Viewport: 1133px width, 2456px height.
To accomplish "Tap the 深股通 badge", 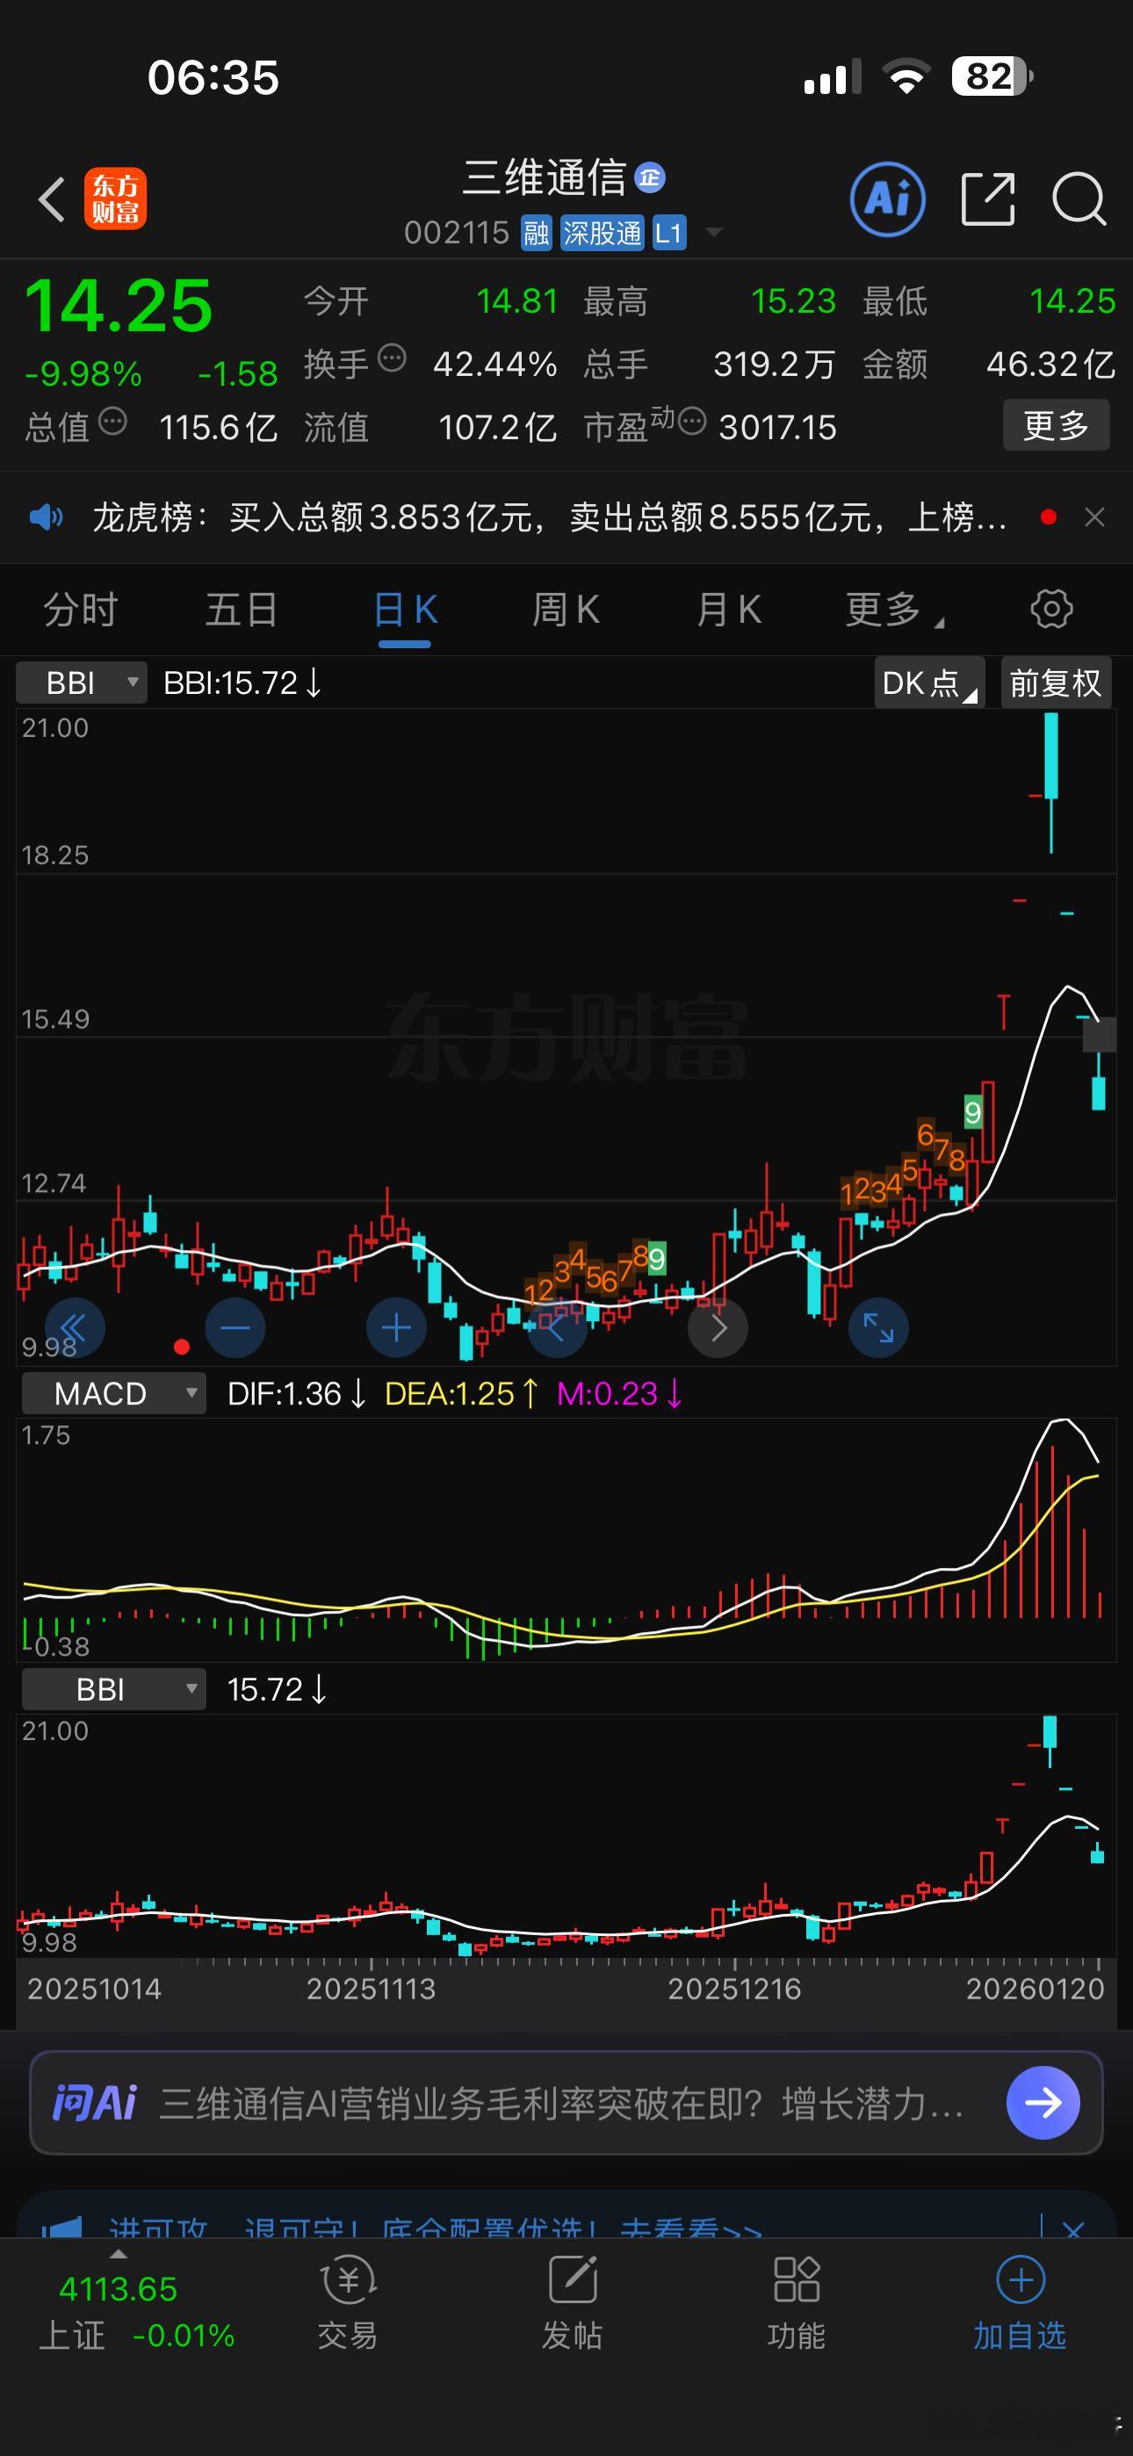I will (602, 233).
